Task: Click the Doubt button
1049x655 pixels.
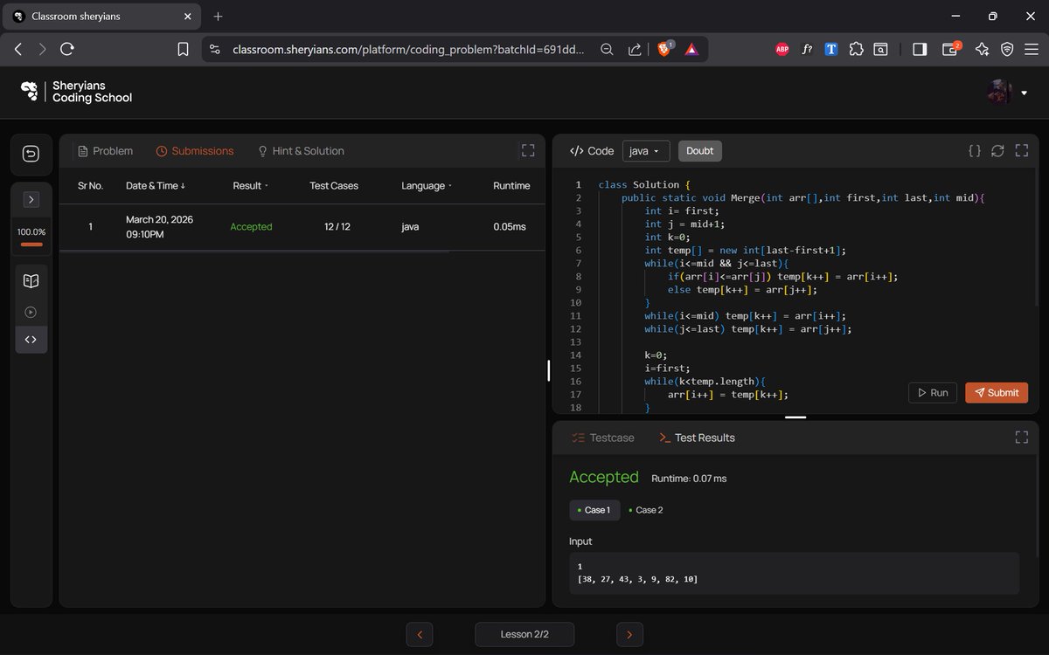Action: pos(700,151)
